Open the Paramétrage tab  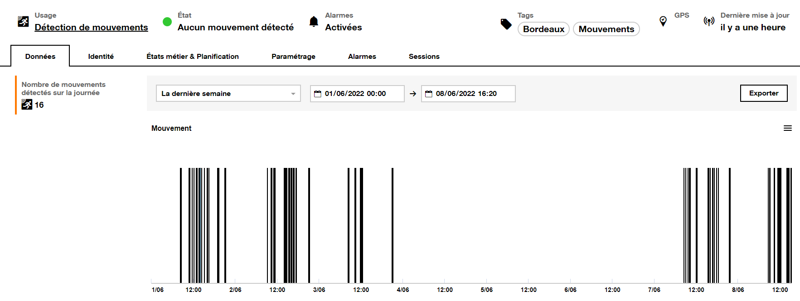pyautogui.click(x=293, y=57)
